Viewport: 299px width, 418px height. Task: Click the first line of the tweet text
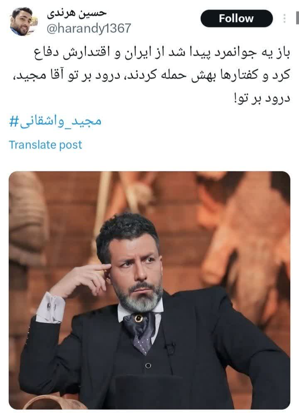coord(162,52)
